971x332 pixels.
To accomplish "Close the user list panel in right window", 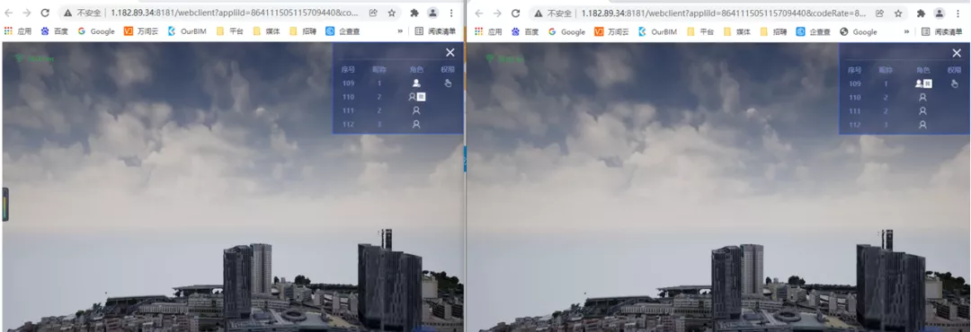I will tap(957, 53).
